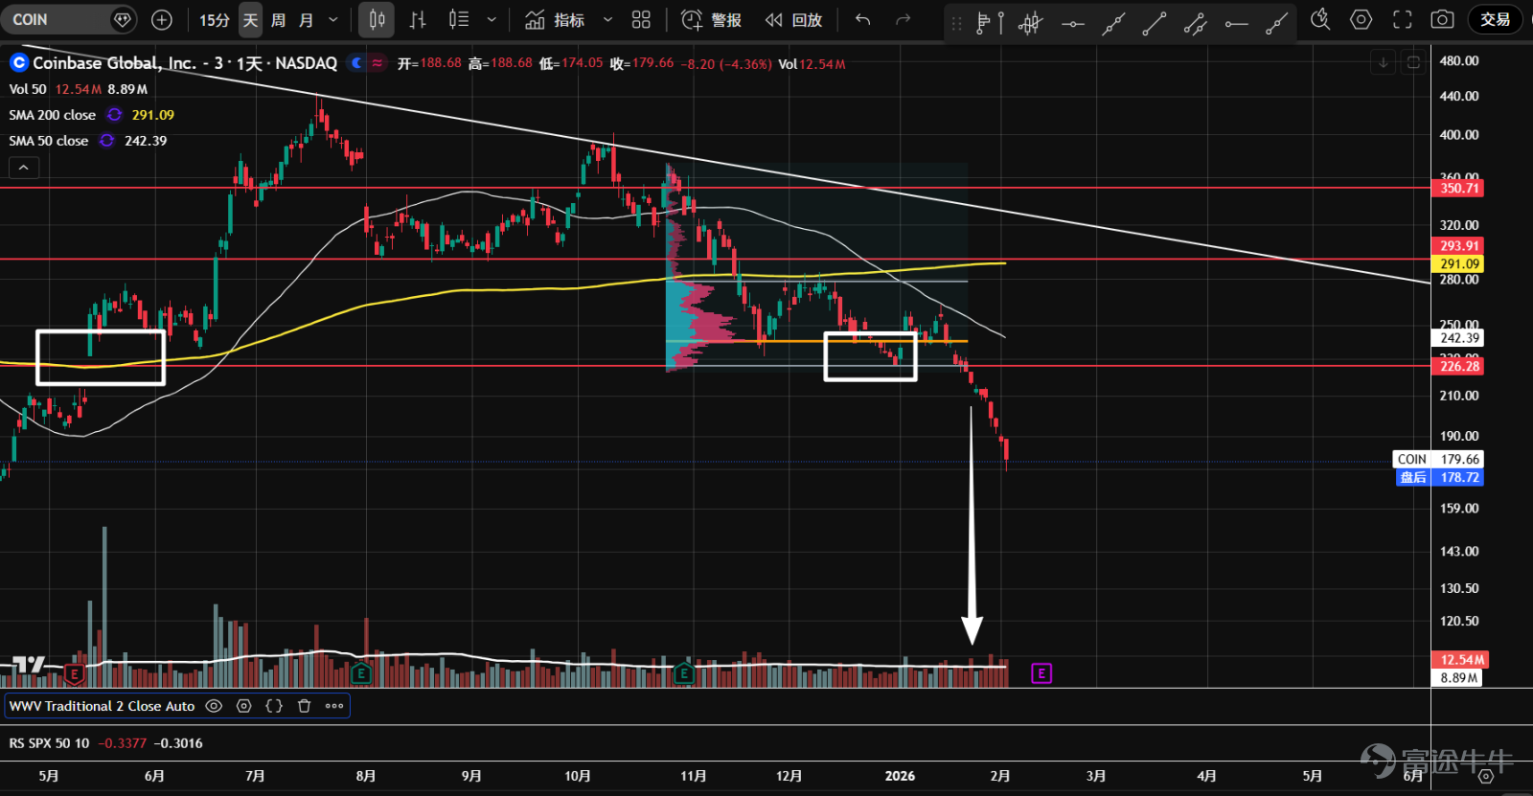Click the 291.09 yellow SMA price label

(x=1459, y=263)
